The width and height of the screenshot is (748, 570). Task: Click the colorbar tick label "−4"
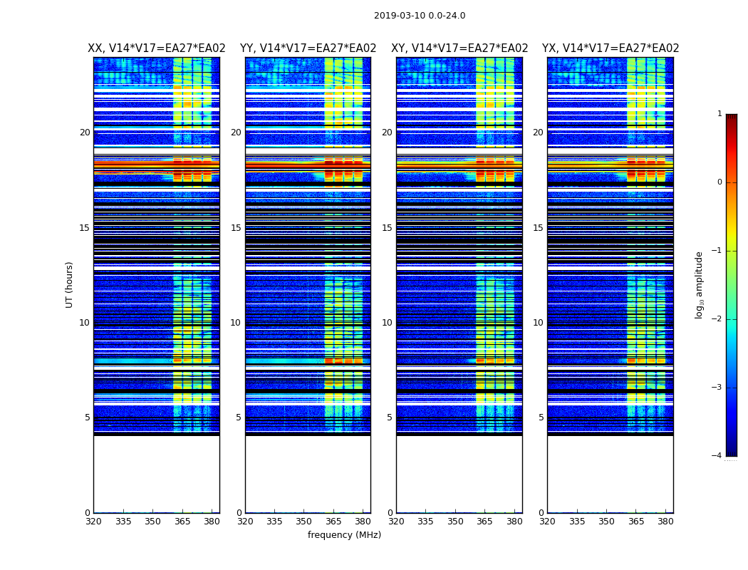(717, 456)
